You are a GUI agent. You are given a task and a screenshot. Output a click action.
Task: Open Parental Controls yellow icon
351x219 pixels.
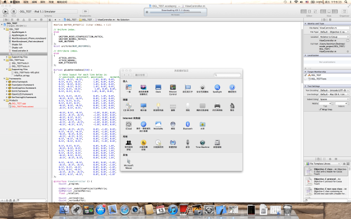[144, 142]
